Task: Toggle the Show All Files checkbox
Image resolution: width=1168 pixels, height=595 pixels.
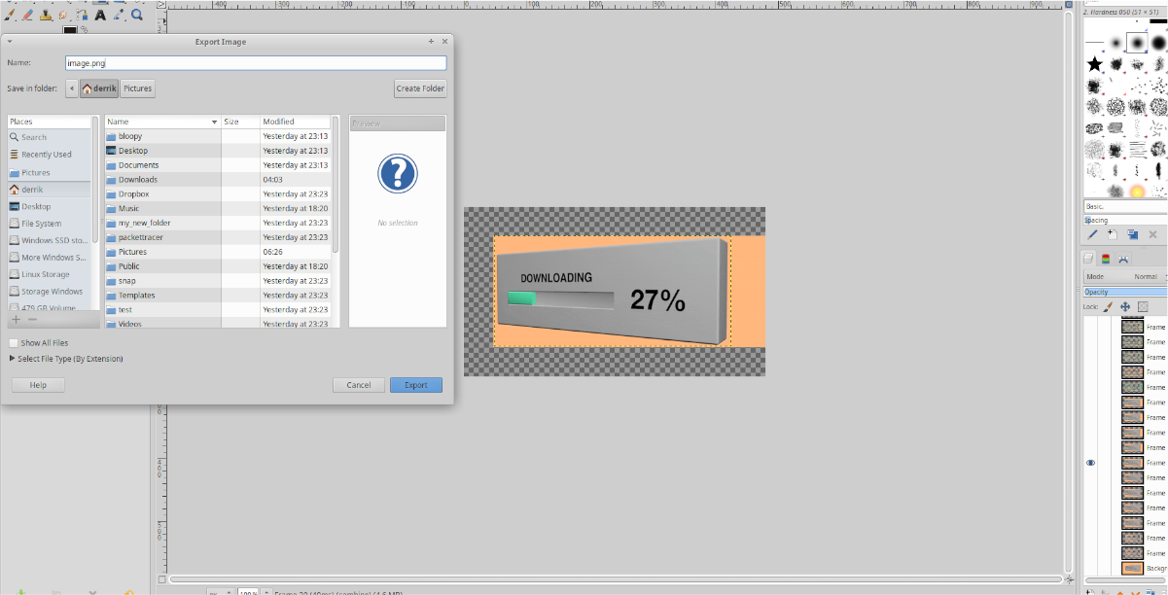Action: 14,343
